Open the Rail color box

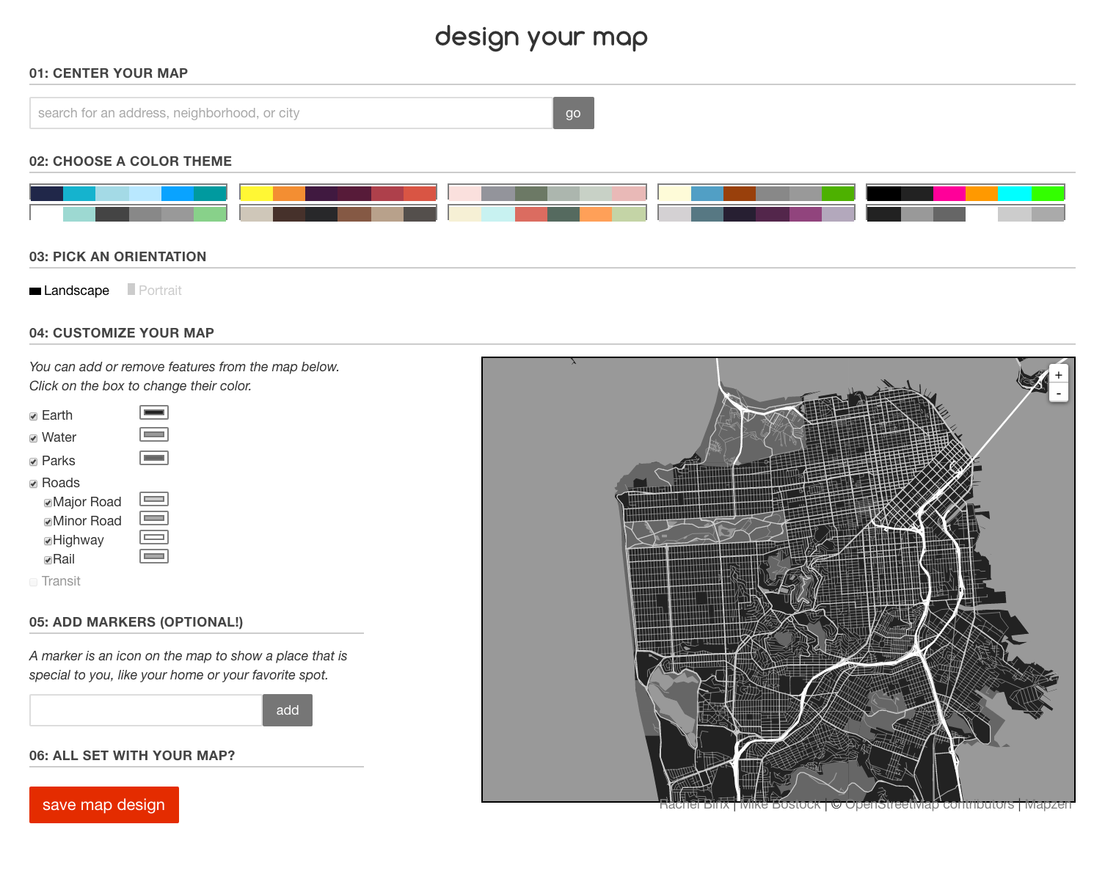[x=154, y=556]
